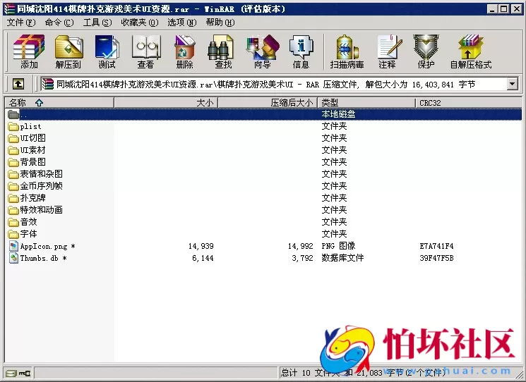Open the 命令(C) menu
Viewport: 526px width, 382px height.
click(59, 23)
